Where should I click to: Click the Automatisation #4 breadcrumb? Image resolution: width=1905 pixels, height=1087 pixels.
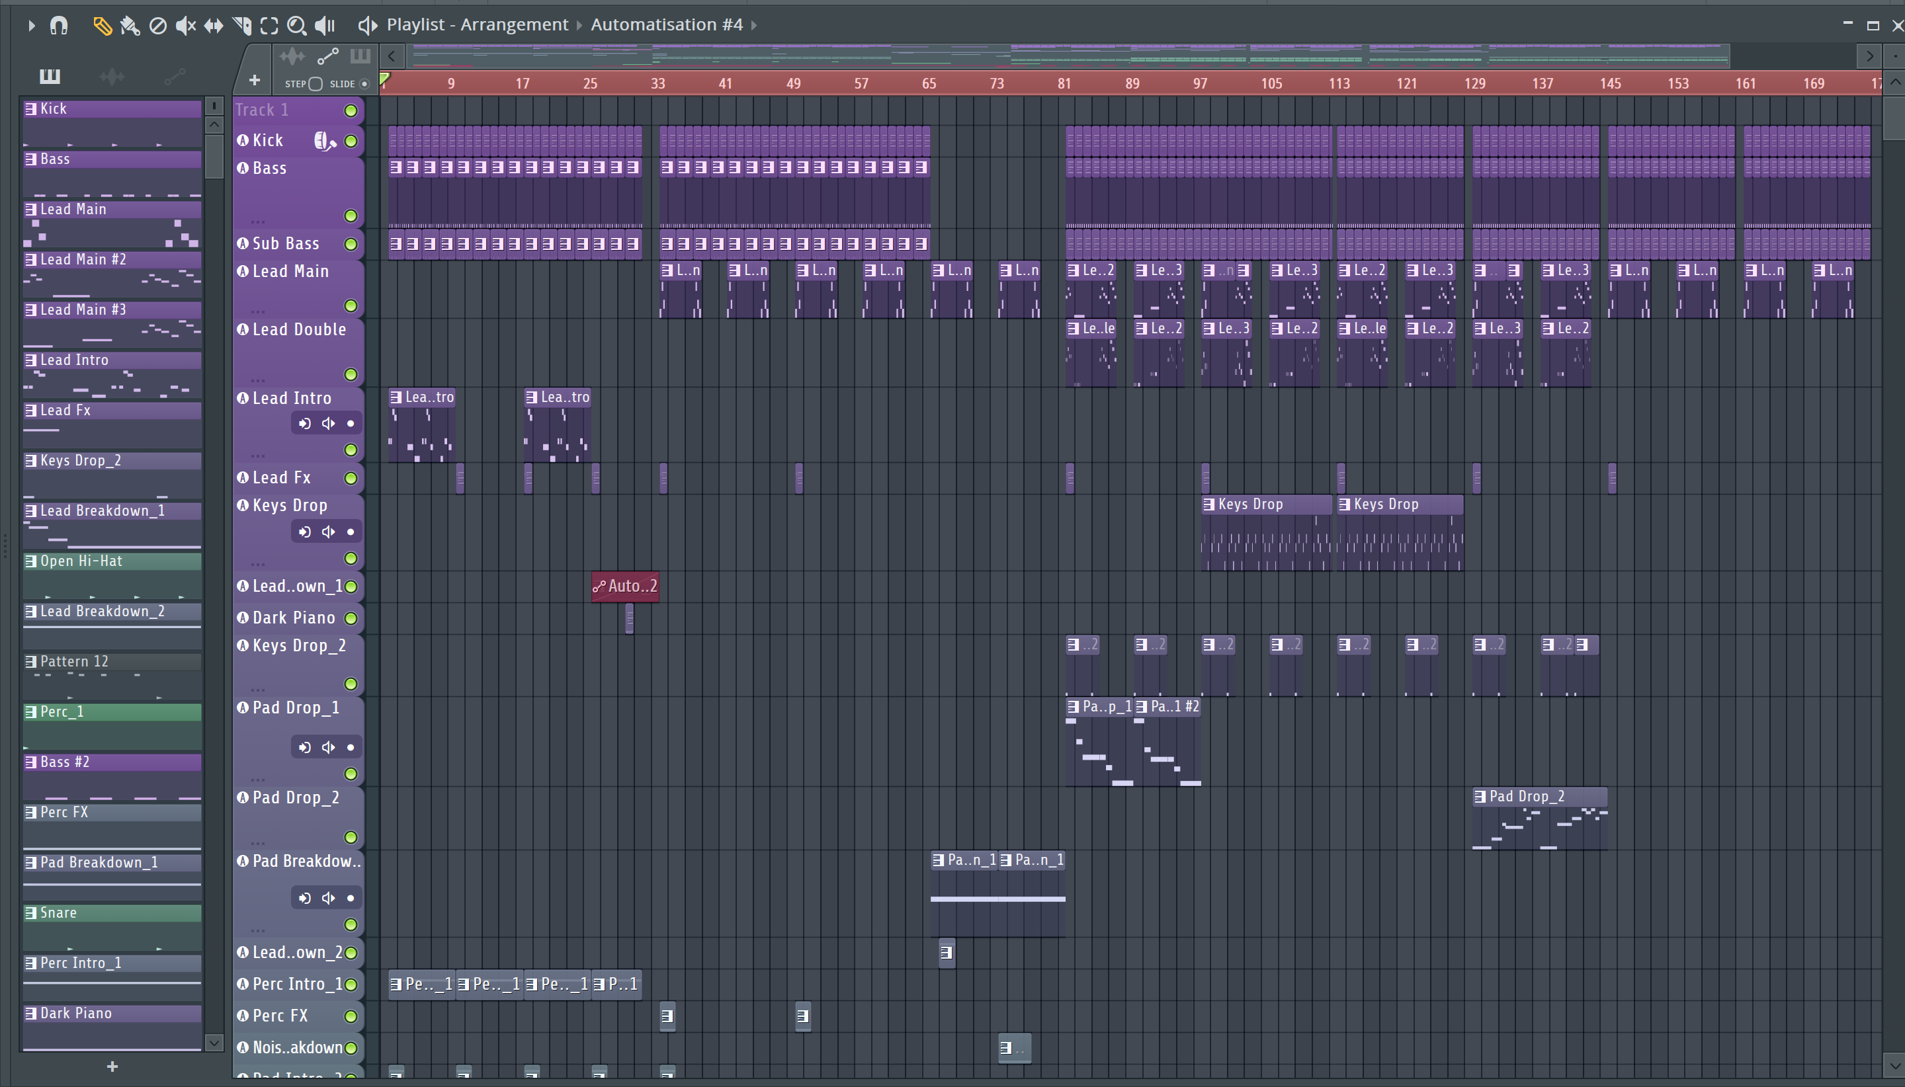[667, 24]
